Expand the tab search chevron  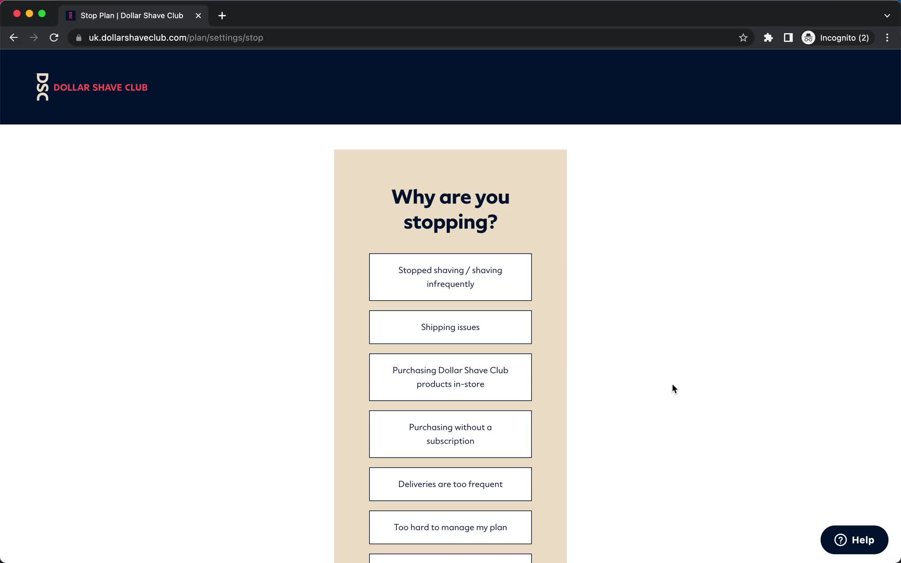[887, 15]
